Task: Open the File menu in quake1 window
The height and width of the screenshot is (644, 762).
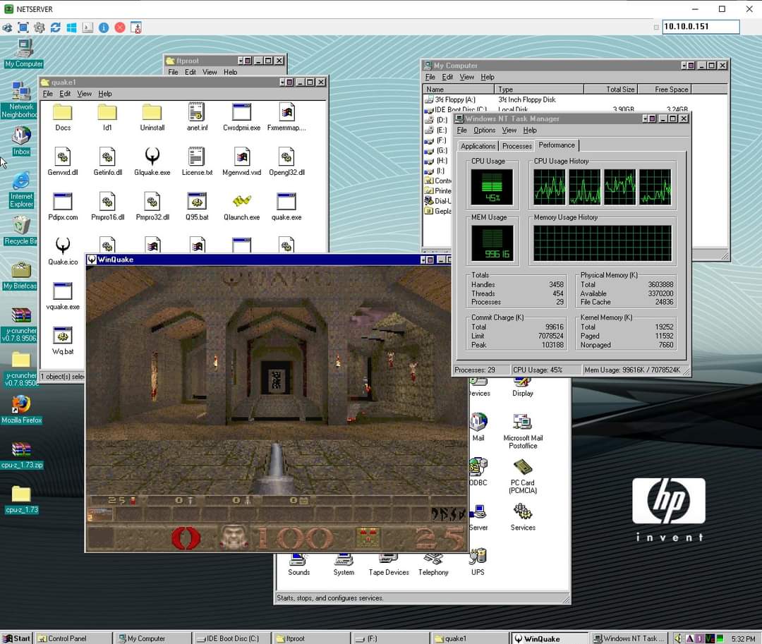Action: pos(48,94)
